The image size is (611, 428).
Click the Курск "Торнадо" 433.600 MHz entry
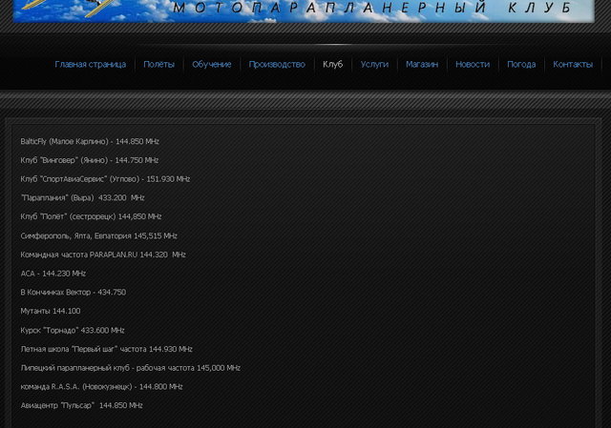pyautogui.click(x=73, y=331)
